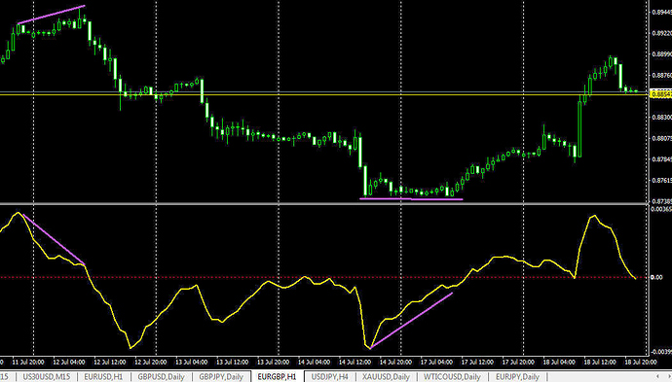Click the 12 Jul 04:00 time label
Image resolution: width=672 pixels, height=382 pixels.
[69, 362]
